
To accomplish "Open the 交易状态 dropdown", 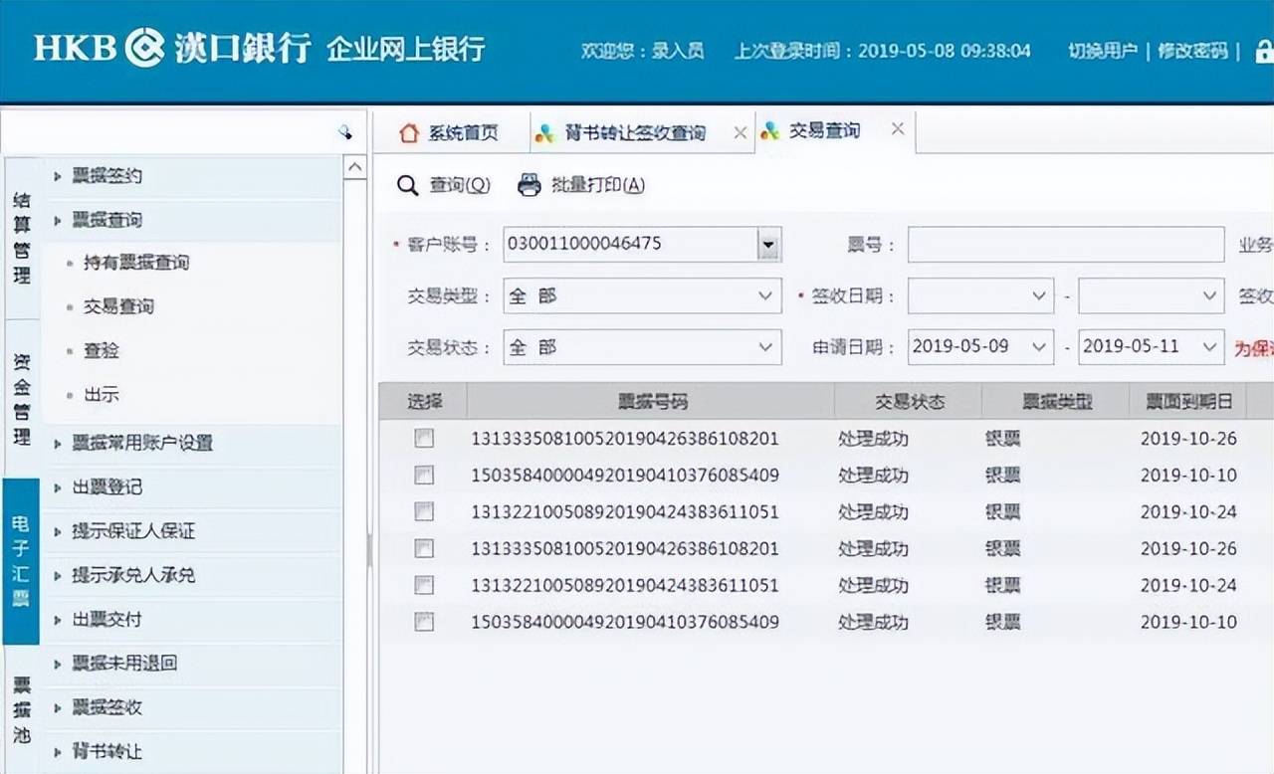I will (765, 347).
